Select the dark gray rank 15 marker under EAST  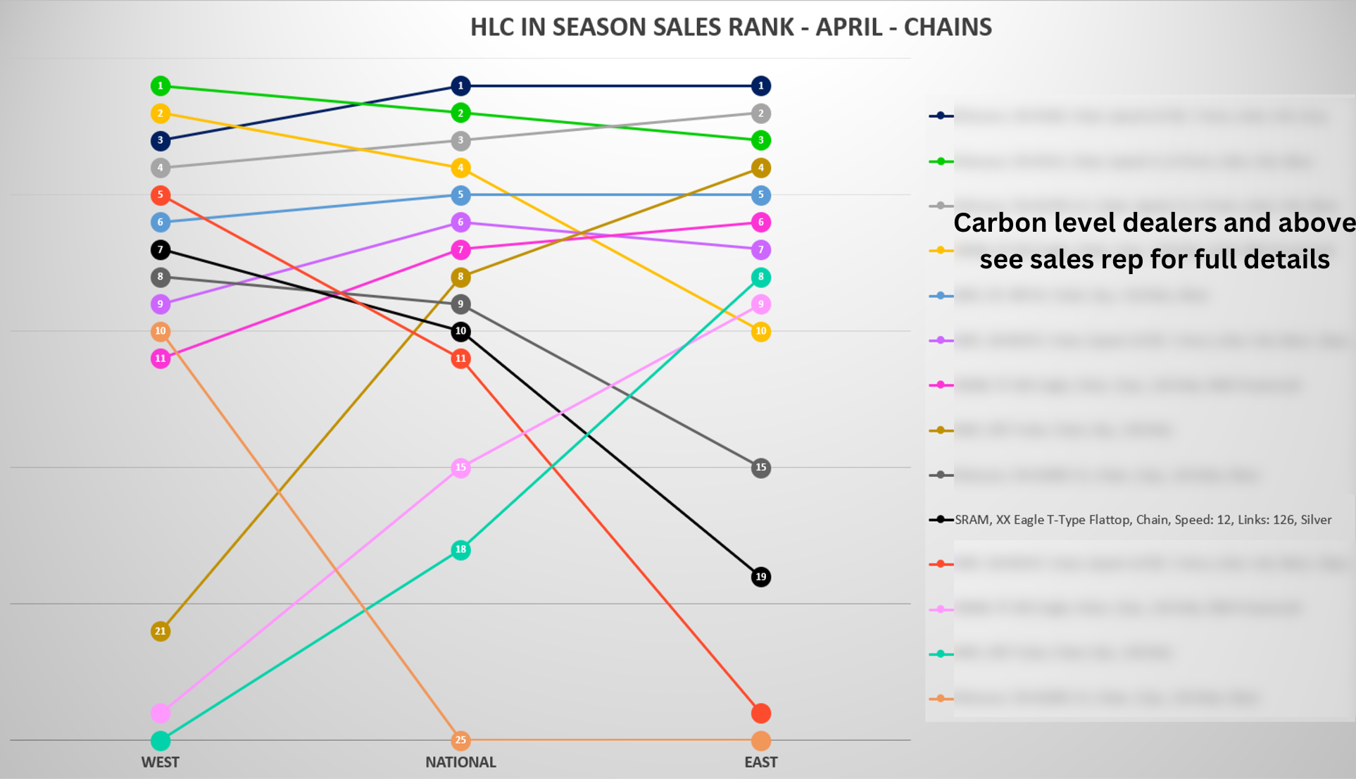tap(760, 468)
